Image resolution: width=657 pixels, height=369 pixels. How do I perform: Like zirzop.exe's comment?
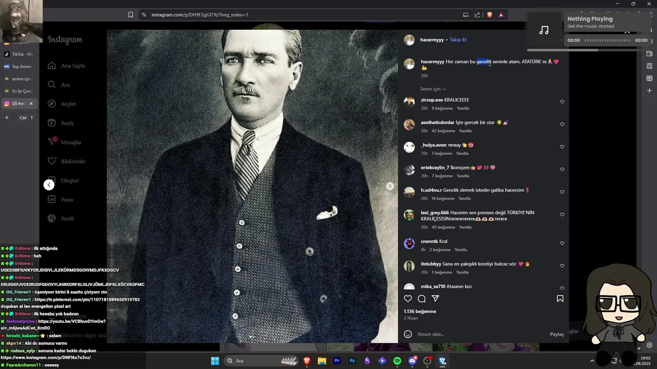(562, 102)
